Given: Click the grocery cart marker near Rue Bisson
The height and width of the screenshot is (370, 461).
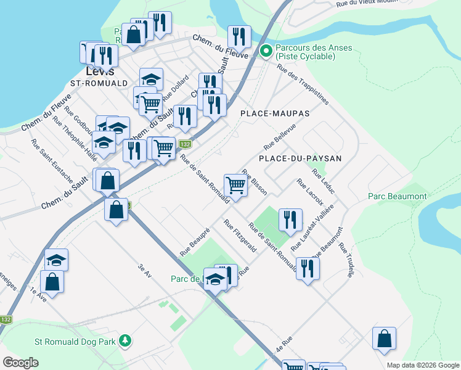Looking at the screenshot, I should click(x=235, y=186).
